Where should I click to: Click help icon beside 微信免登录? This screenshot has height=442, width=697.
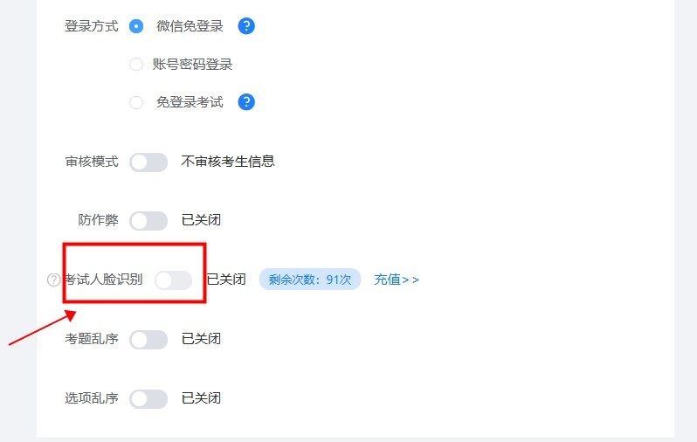pos(246,26)
